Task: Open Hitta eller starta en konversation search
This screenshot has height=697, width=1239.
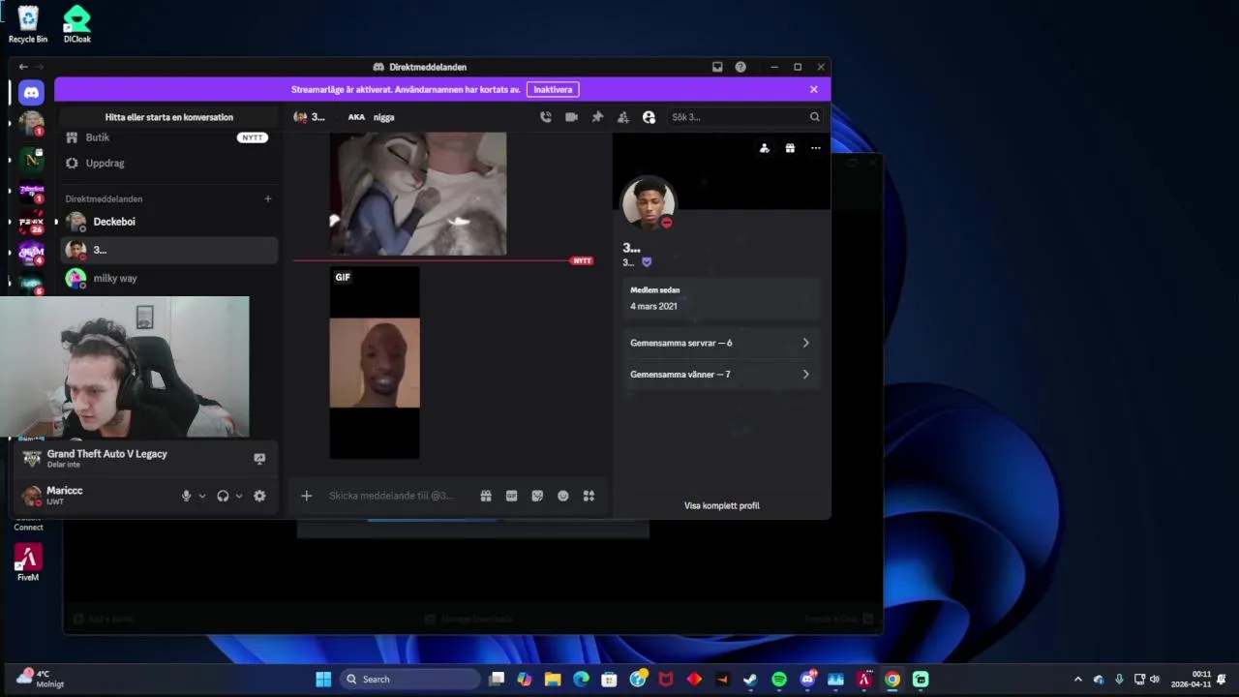Action: tap(169, 117)
